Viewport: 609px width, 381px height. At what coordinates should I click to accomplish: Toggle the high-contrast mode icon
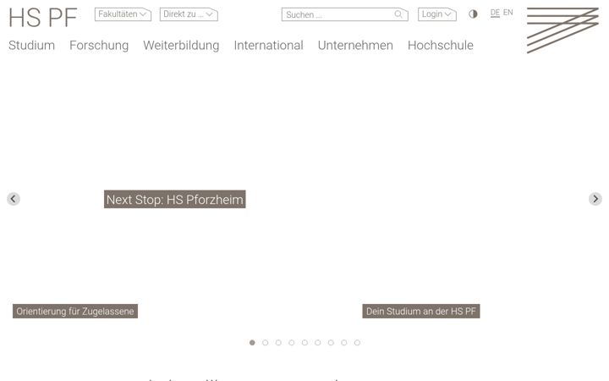click(x=473, y=14)
